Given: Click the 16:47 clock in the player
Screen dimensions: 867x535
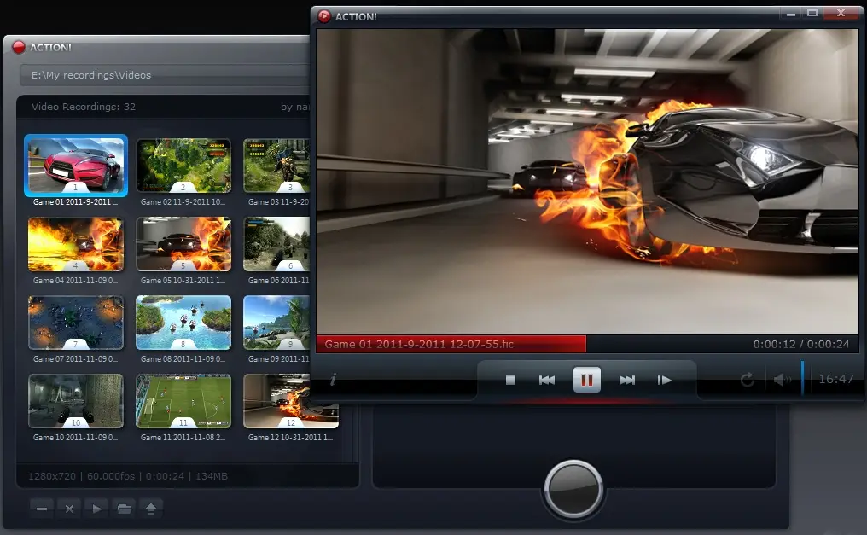Looking at the screenshot, I should [x=836, y=379].
